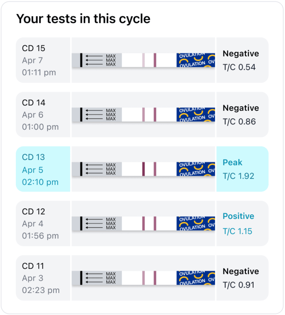Click the Negative T/C 0.54 result
The height and width of the screenshot is (315, 285).
pyautogui.click(x=242, y=60)
